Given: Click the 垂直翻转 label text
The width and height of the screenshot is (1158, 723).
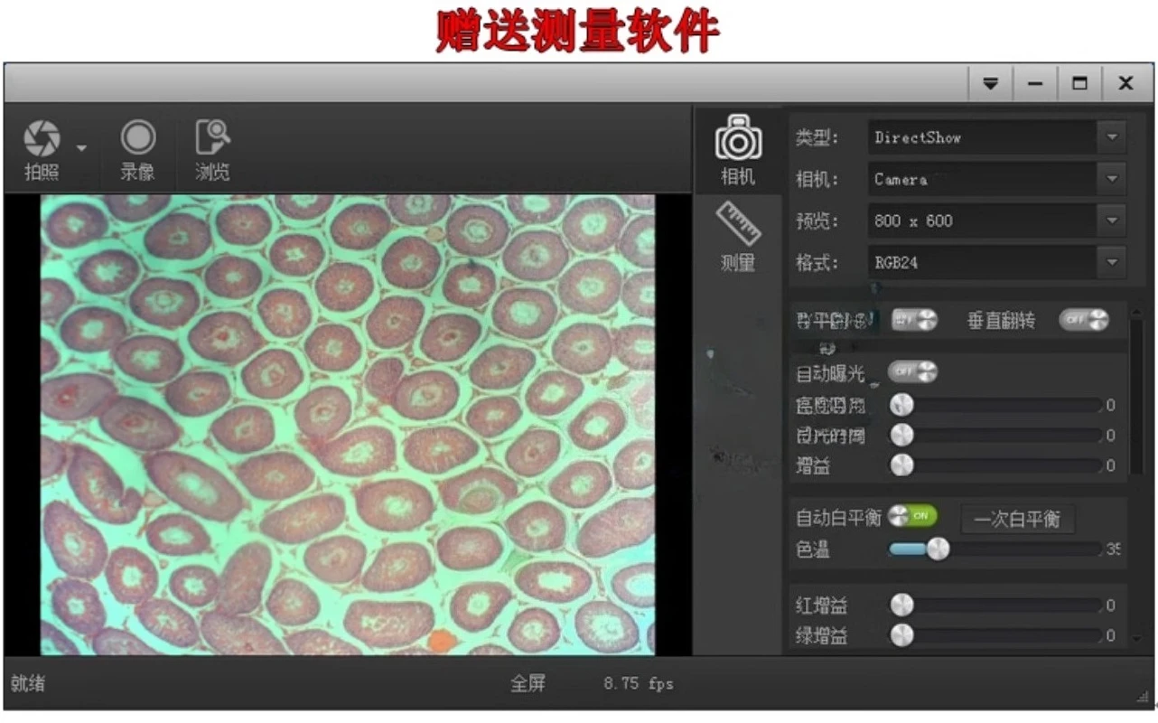Looking at the screenshot, I should click(1001, 321).
